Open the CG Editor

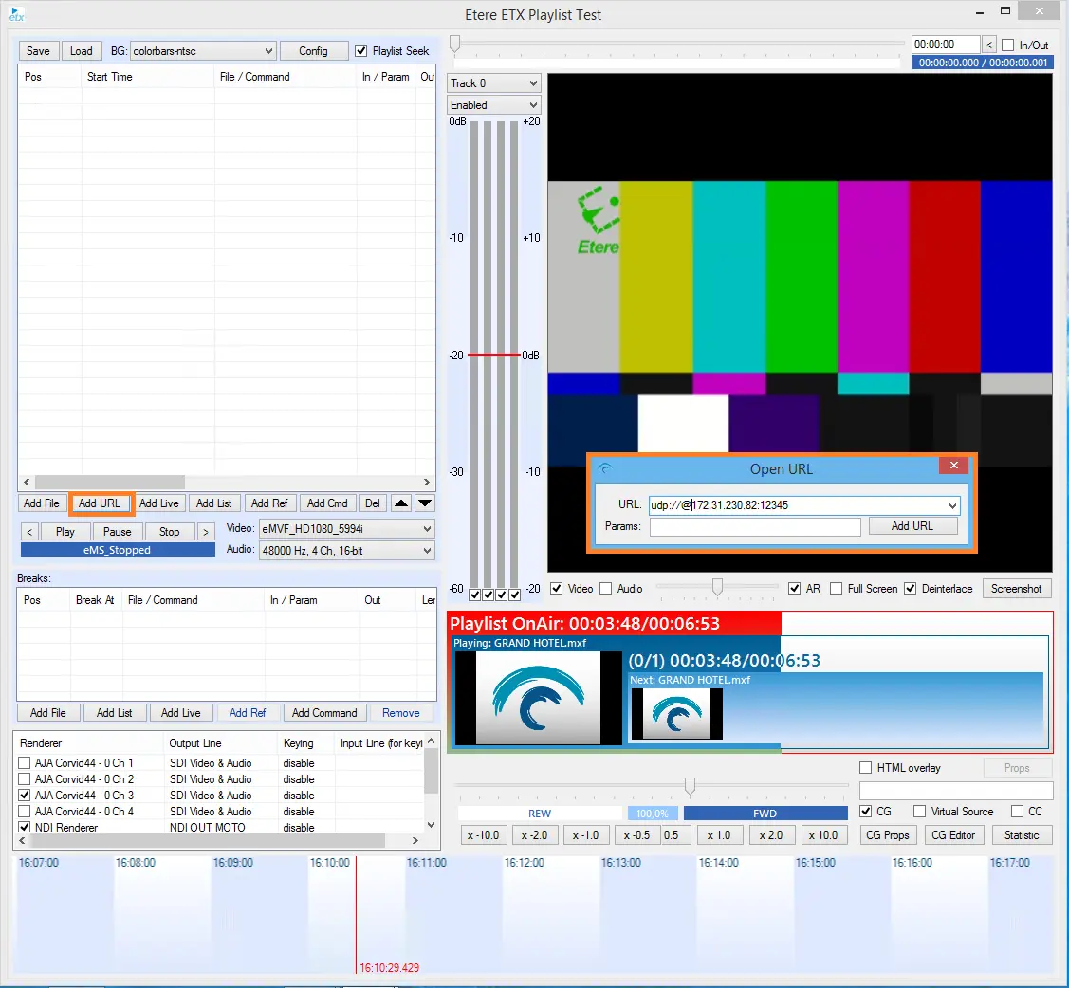(x=953, y=835)
